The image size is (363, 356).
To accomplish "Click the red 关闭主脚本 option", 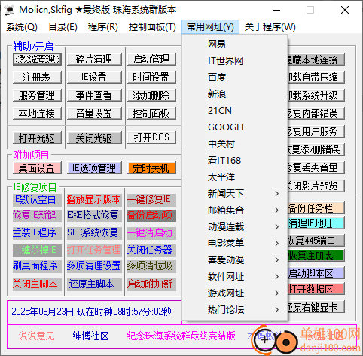I will (37, 284).
